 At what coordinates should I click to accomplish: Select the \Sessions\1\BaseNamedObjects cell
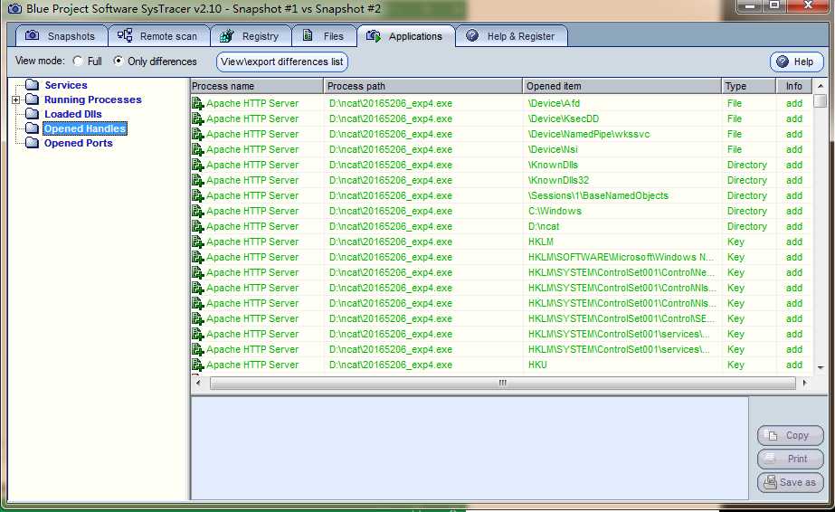coord(622,196)
